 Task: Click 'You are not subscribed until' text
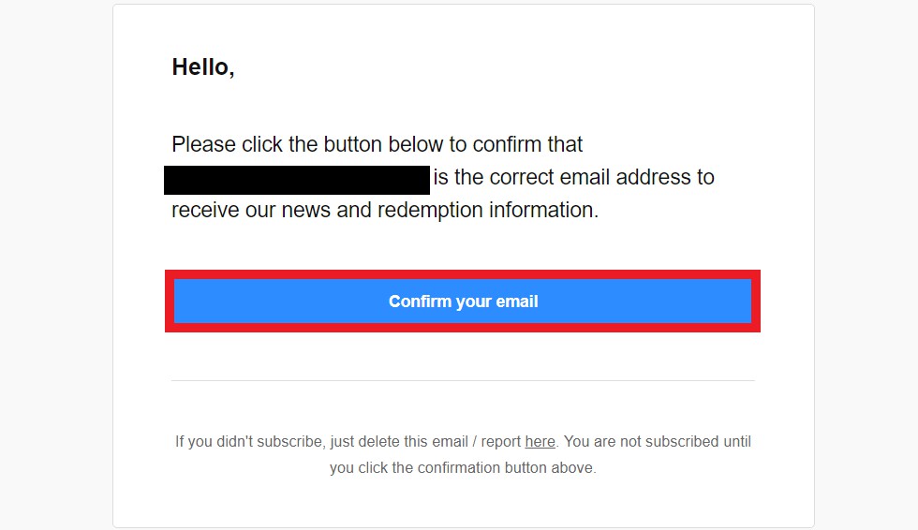[658, 441]
